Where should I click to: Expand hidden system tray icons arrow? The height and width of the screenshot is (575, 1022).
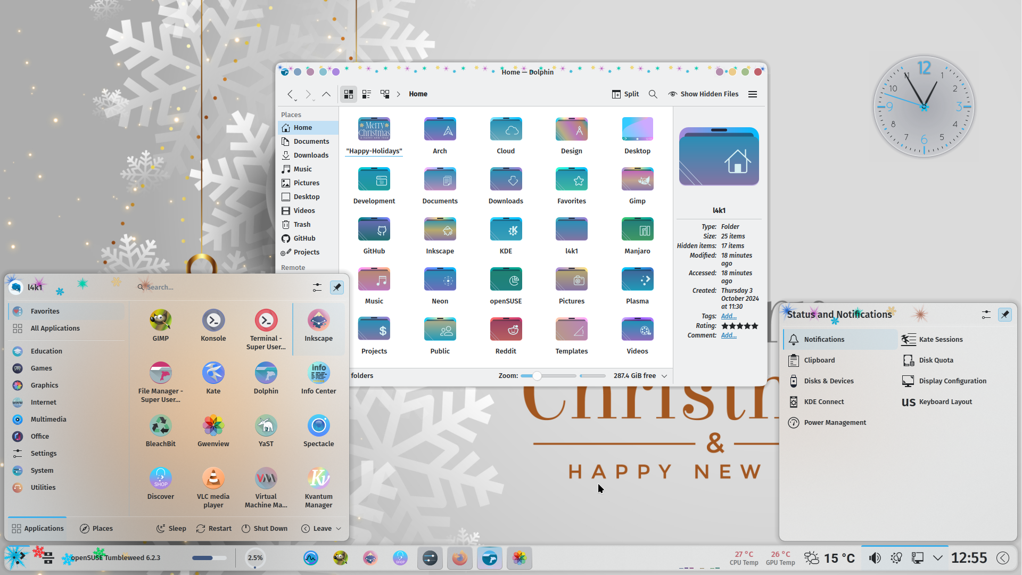938,558
